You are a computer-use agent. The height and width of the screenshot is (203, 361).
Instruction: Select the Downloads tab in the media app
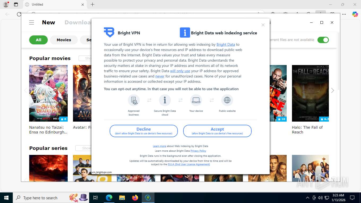pos(78,22)
